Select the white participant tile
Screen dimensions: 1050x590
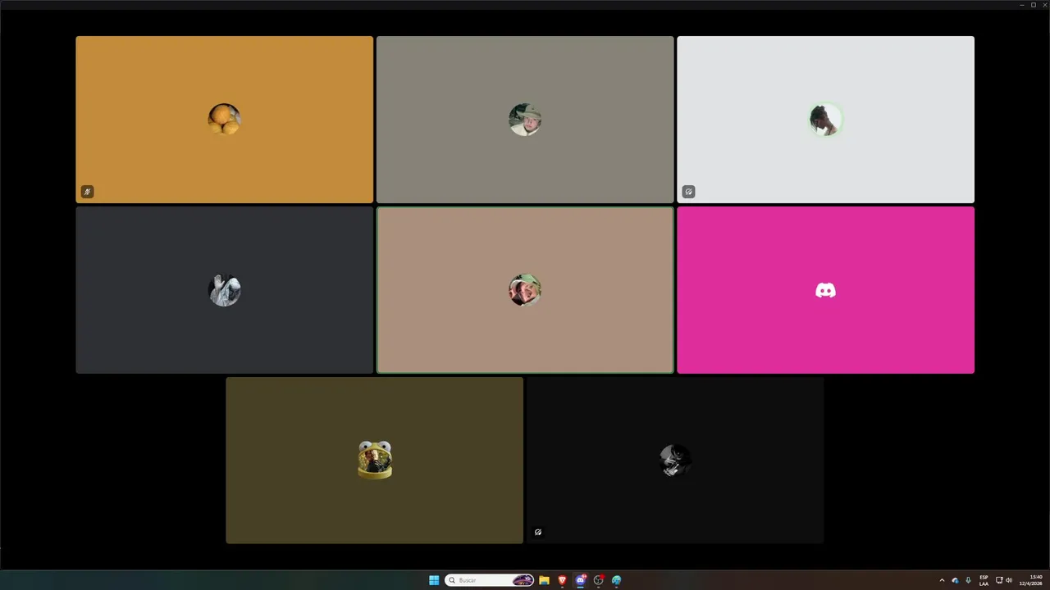tap(825, 120)
